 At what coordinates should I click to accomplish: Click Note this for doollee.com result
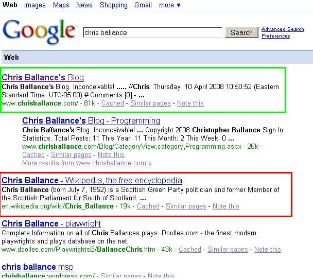click(x=268, y=250)
